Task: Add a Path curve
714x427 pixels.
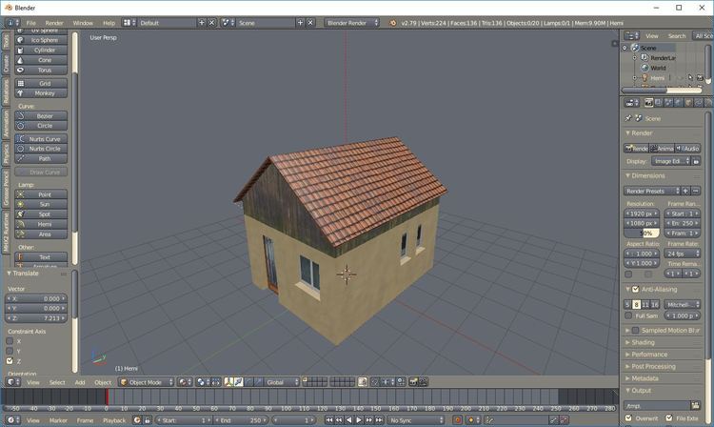Action: [41, 158]
